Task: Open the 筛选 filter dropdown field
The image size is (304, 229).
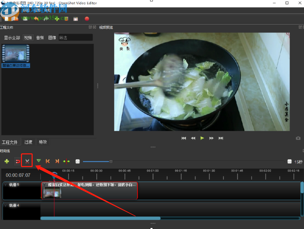Action: 75,37
